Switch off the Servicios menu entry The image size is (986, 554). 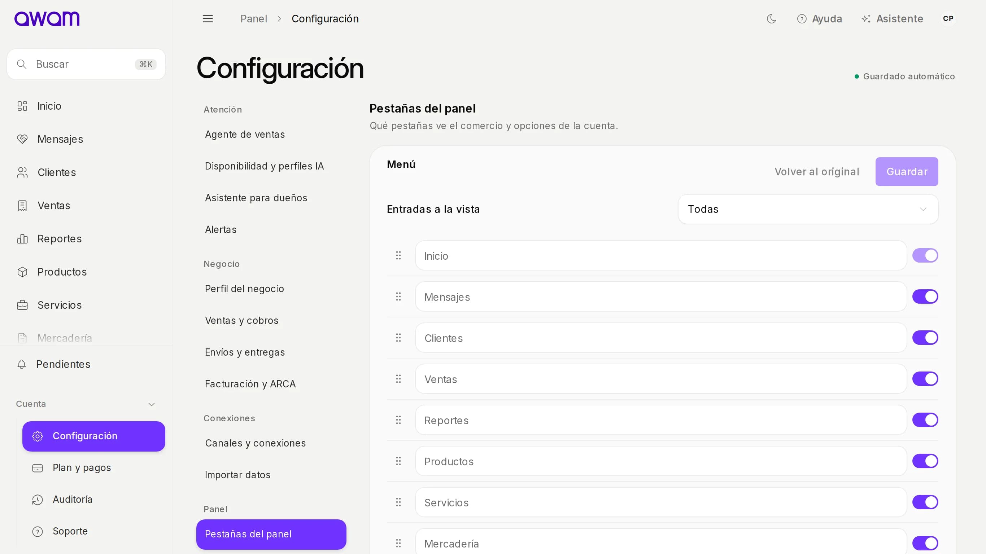(x=925, y=502)
